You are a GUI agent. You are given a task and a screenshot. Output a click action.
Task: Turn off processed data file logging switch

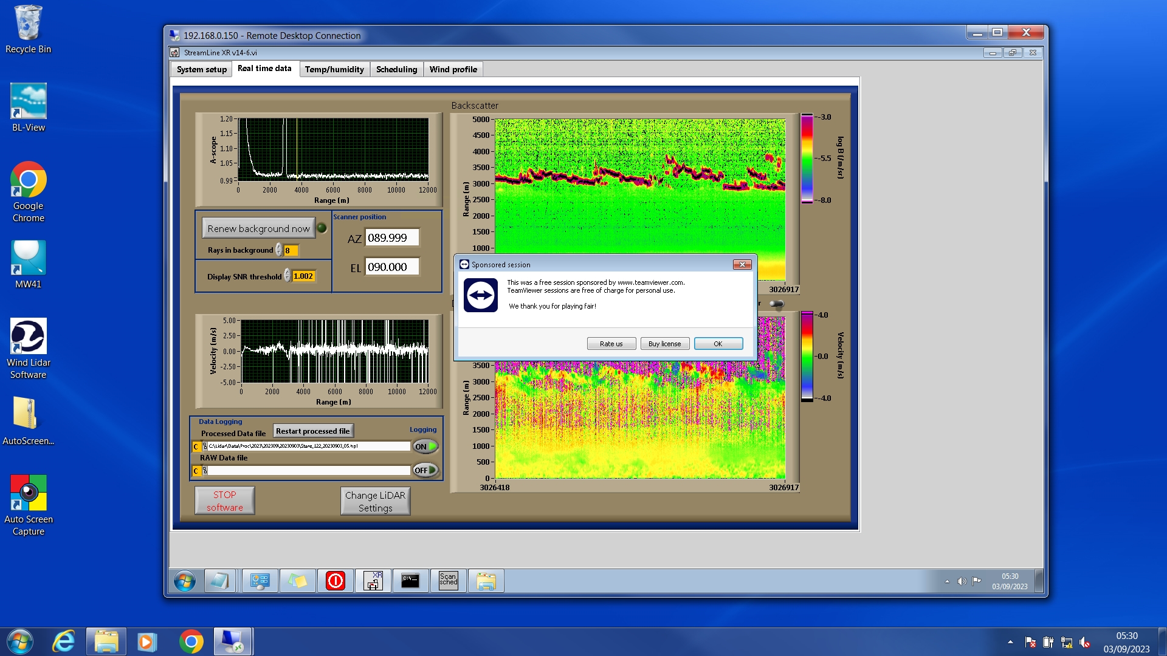(425, 446)
